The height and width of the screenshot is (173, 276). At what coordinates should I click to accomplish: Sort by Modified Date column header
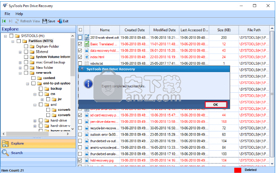pyautogui.click(x=164, y=30)
